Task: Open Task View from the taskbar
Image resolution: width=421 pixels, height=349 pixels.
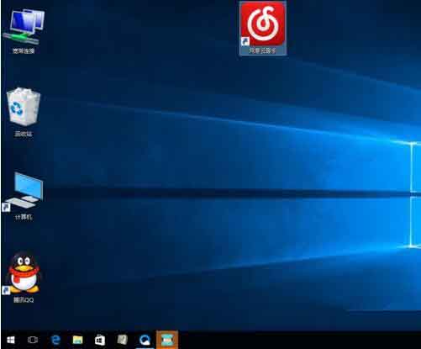Action: pos(33,340)
